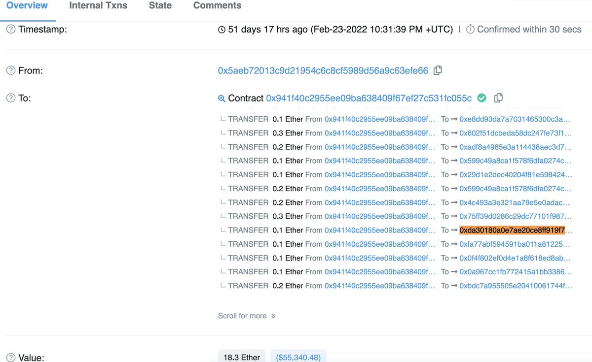Click the Value help question icon

click(11, 358)
